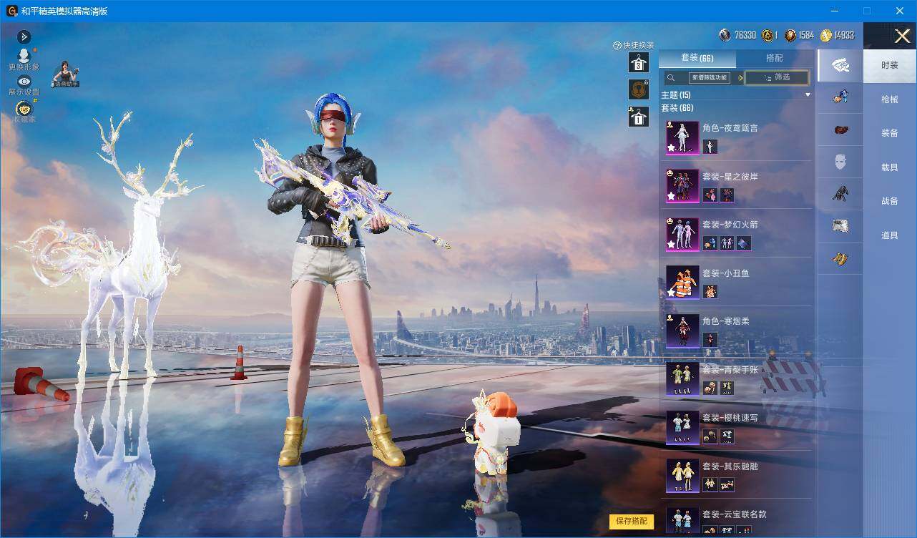Open the 道具 items section
This screenshot has height=538, width=917.
[889, 235]
